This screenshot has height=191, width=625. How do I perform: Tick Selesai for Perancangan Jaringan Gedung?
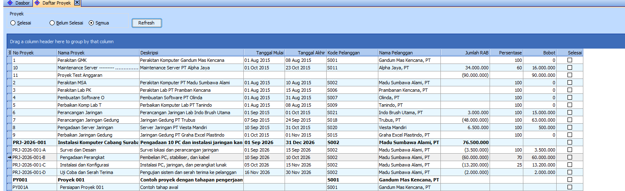coord(570,120)
